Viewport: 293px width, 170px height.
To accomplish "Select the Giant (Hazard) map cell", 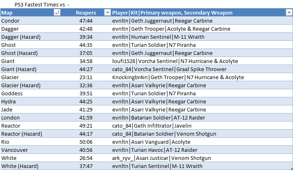I will (31, 69).
